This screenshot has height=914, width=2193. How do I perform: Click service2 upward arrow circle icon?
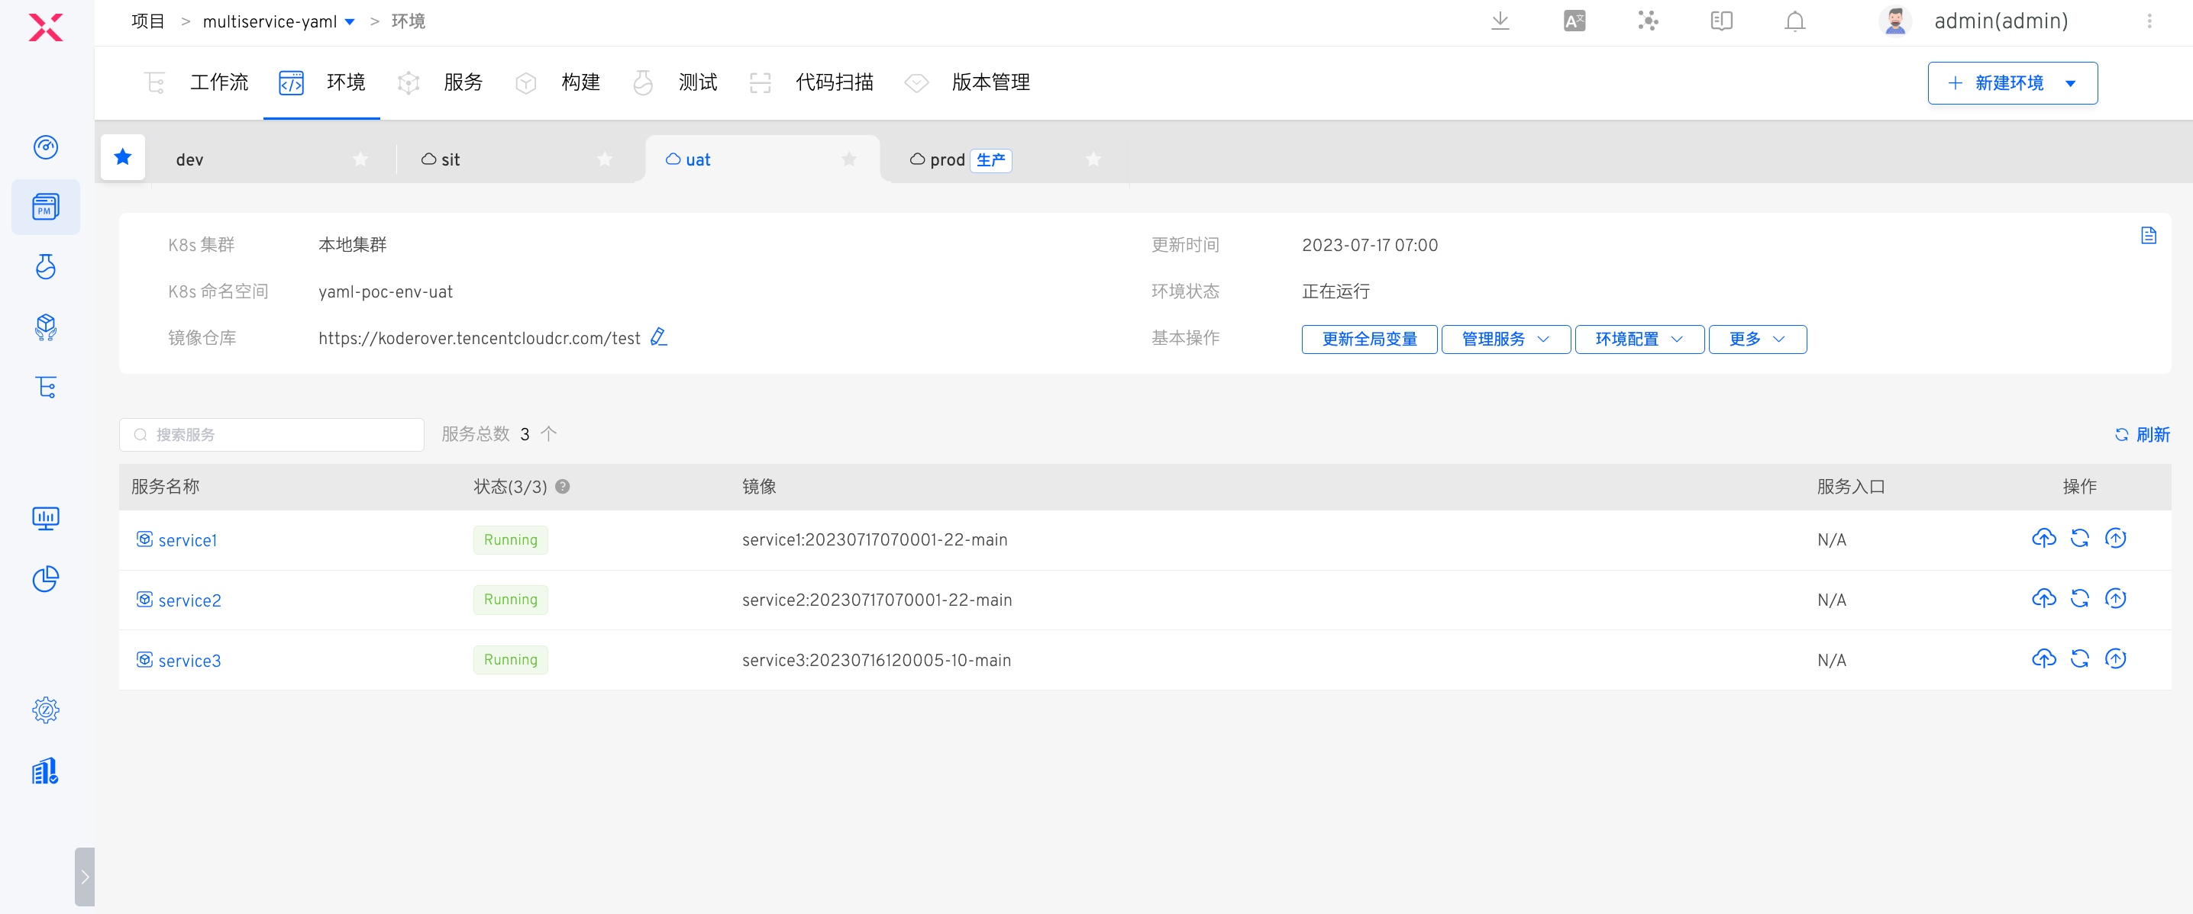click(2114, 599)
